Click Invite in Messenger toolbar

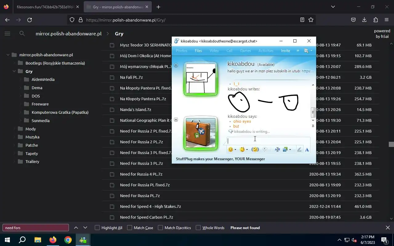pos(286,51)
